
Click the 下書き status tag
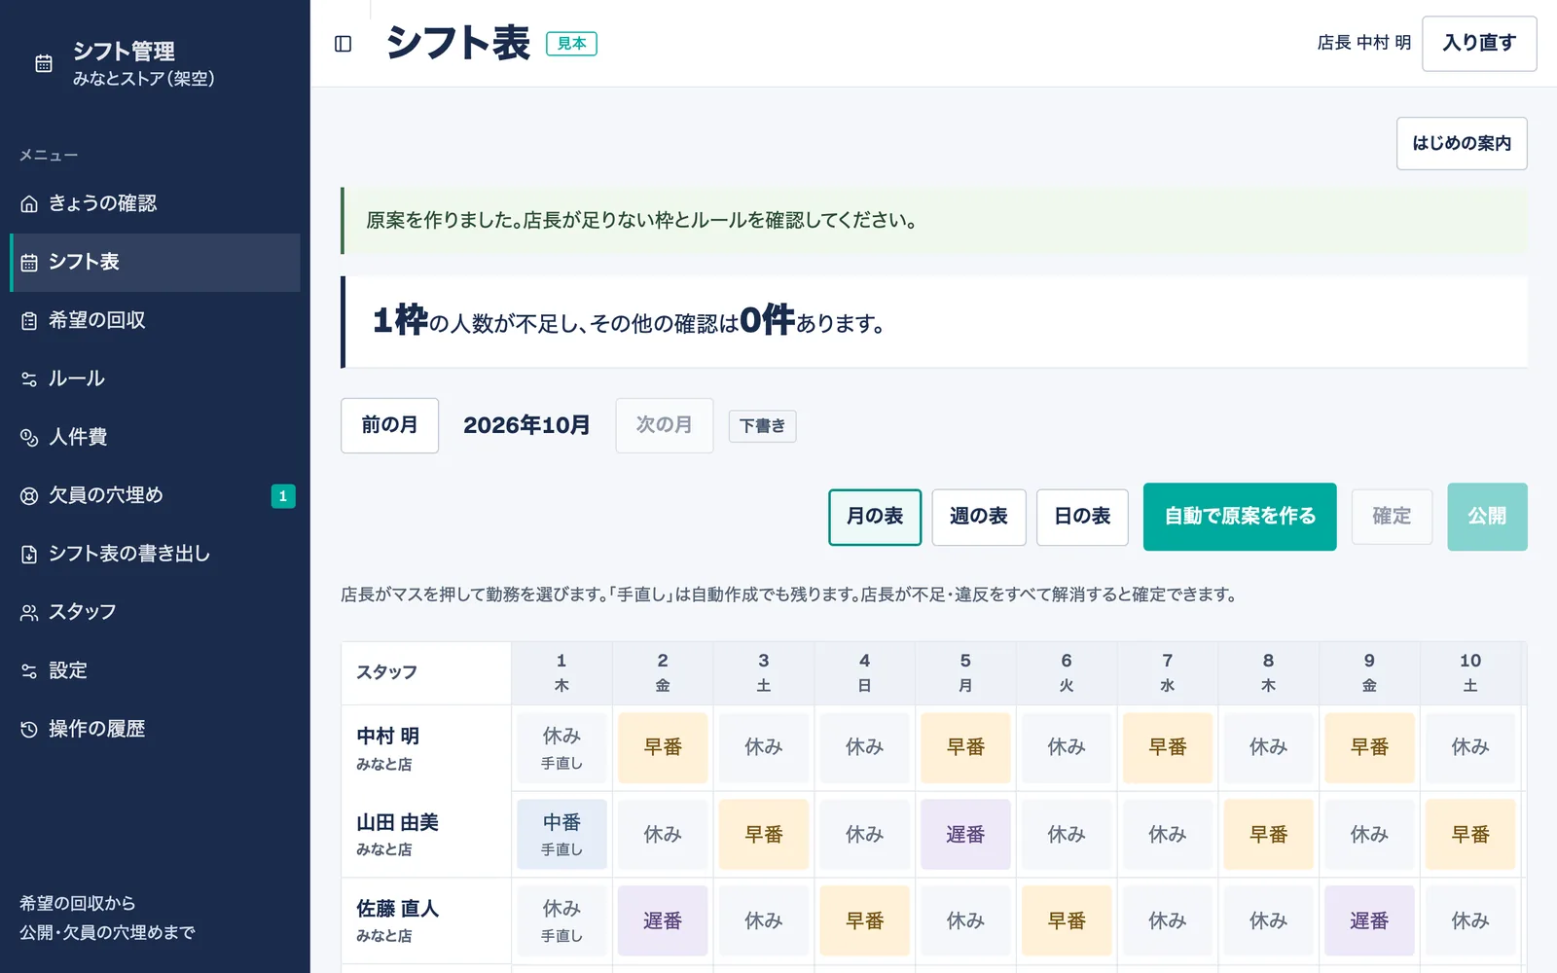pos(762,426)
